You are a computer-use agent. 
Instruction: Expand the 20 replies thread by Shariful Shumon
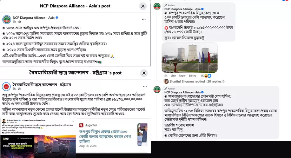tap(195, 81)
